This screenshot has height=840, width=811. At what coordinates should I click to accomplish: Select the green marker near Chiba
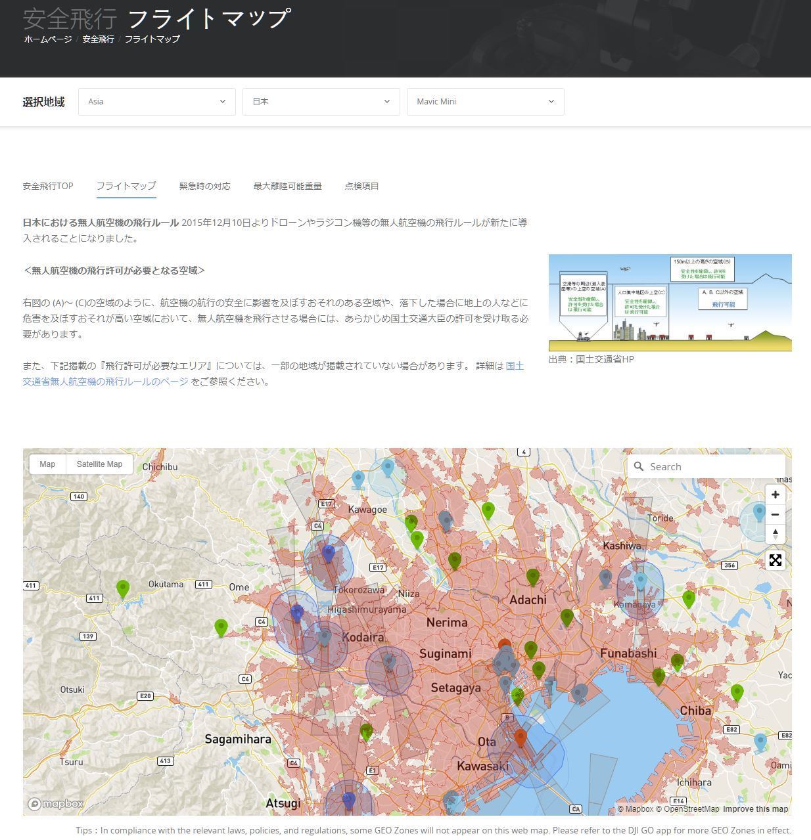[x=737, y=692]
